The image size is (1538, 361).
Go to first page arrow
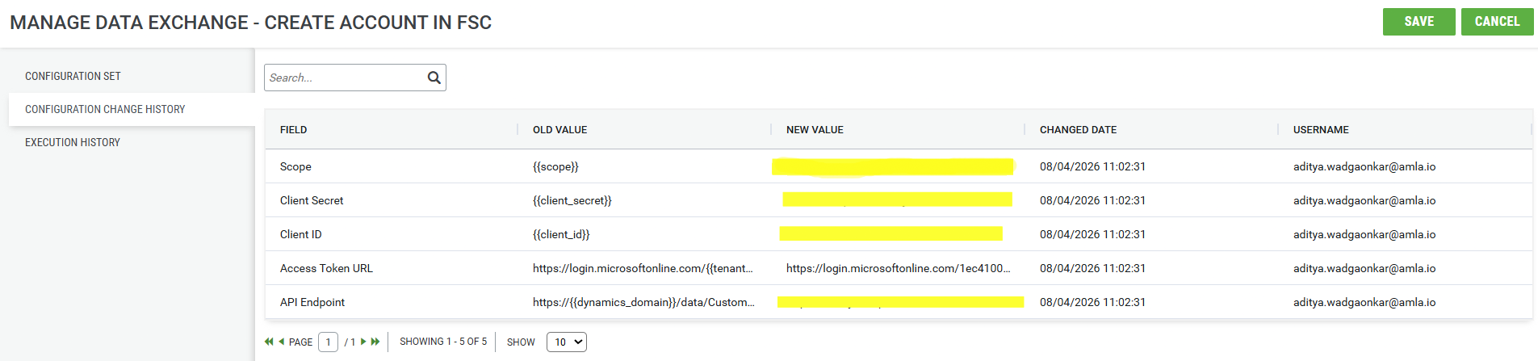point(269,342)
